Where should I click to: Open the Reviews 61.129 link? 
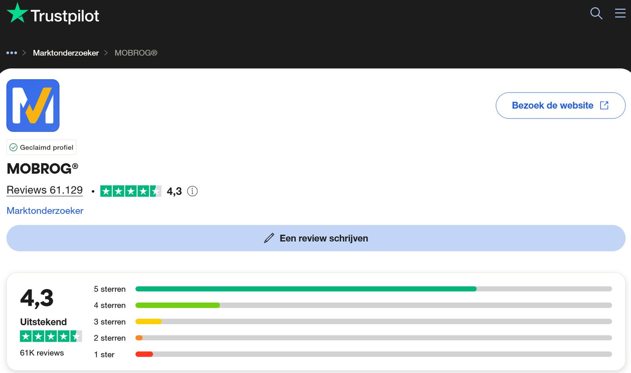pos(44,190)
